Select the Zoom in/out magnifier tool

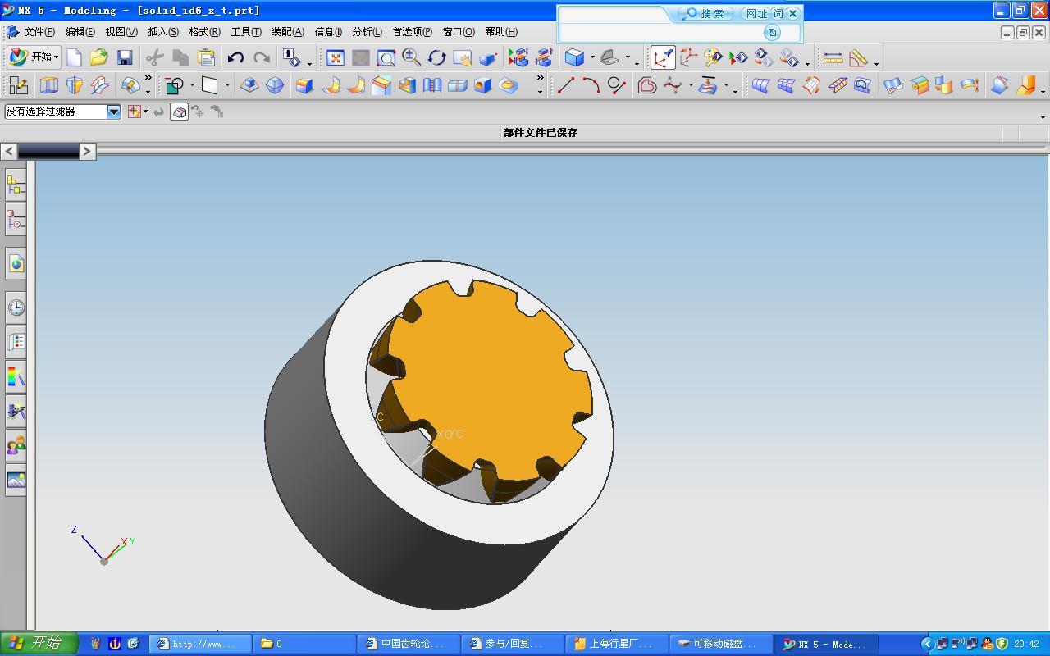[x=411, y=57]
